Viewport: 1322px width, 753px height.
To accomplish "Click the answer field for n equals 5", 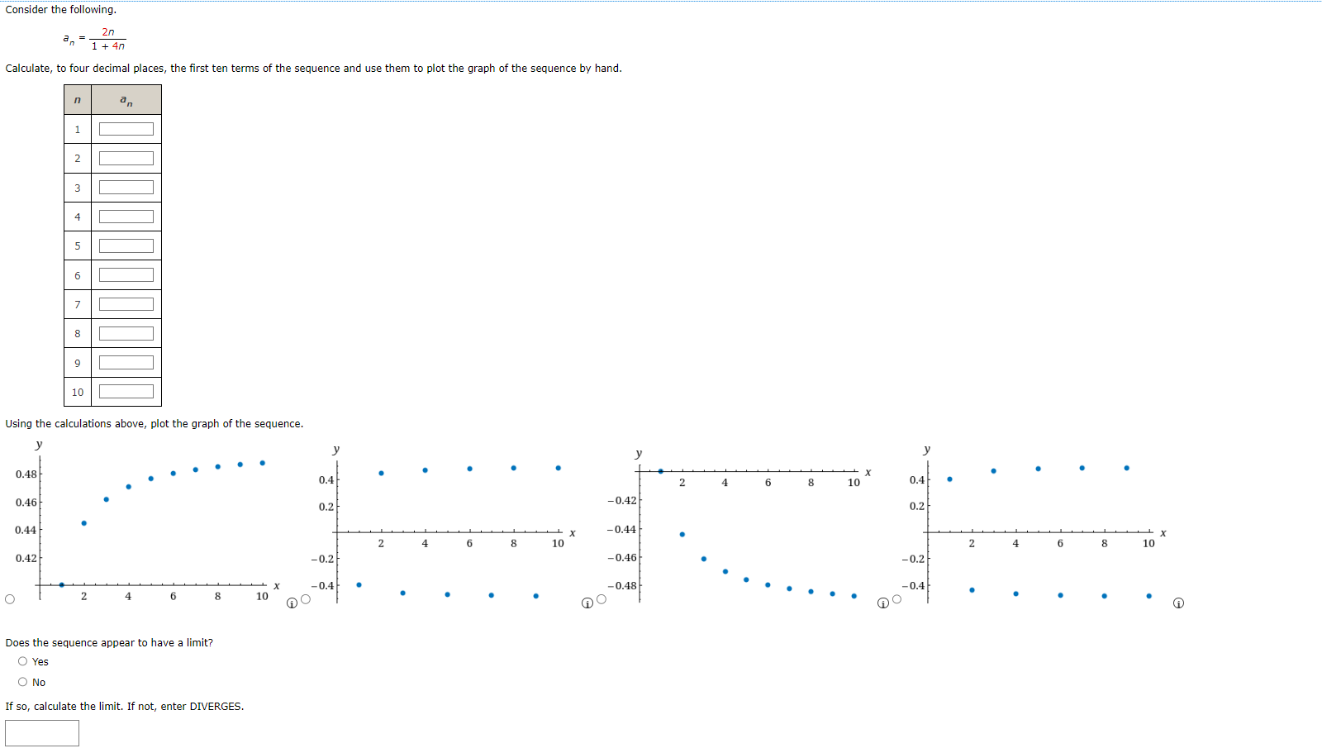I will [x=126, y=245].
